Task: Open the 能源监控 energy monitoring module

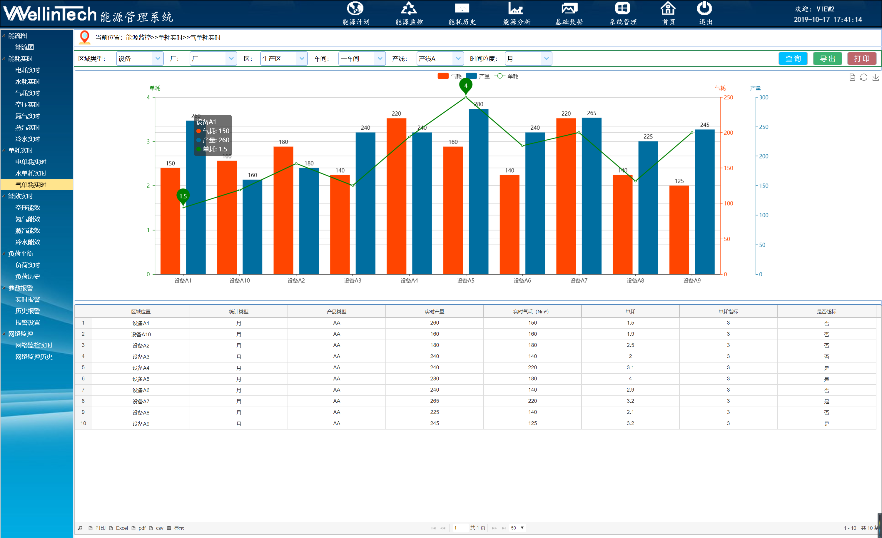Action: click(409, 14)
